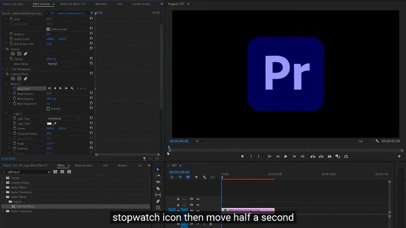Toggle the Anchor Point stopwatch
Screen dimensions: 406x228
pos(11,39)
